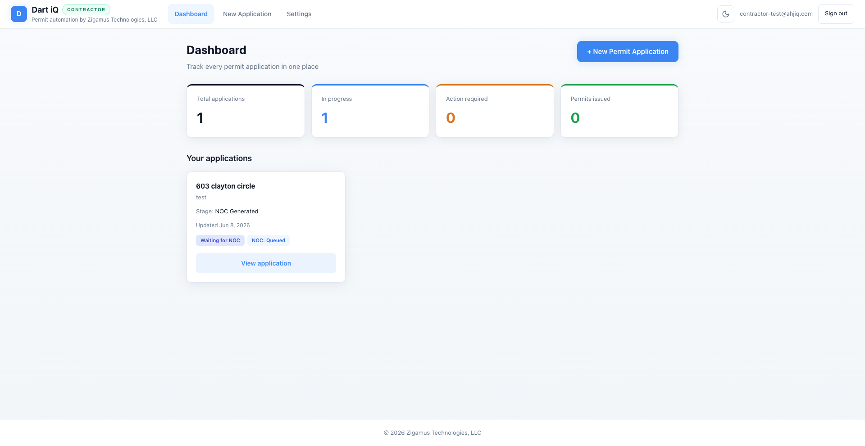Click the blue Dart iQ logo icon

coord(19,14)
